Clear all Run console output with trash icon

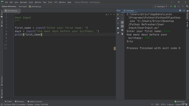click(x=122, y=34)
